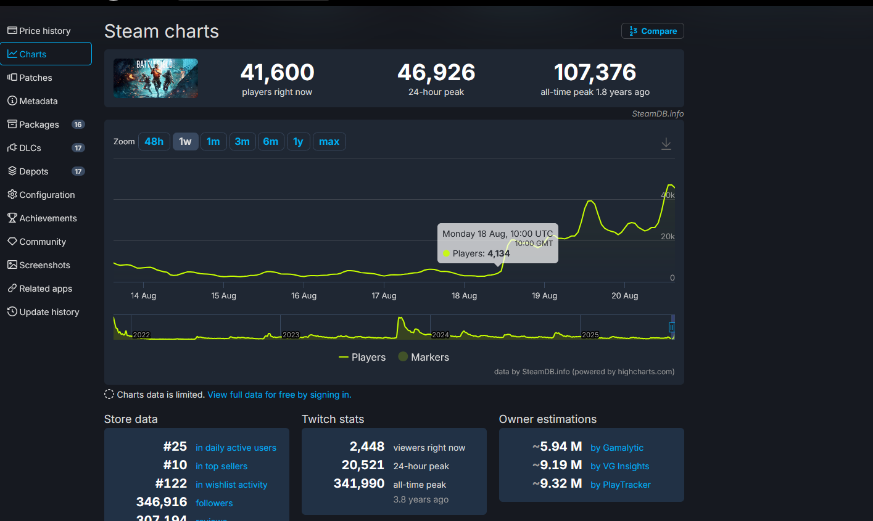
Task: Go to the Patches section
Action: pos(30,78)
